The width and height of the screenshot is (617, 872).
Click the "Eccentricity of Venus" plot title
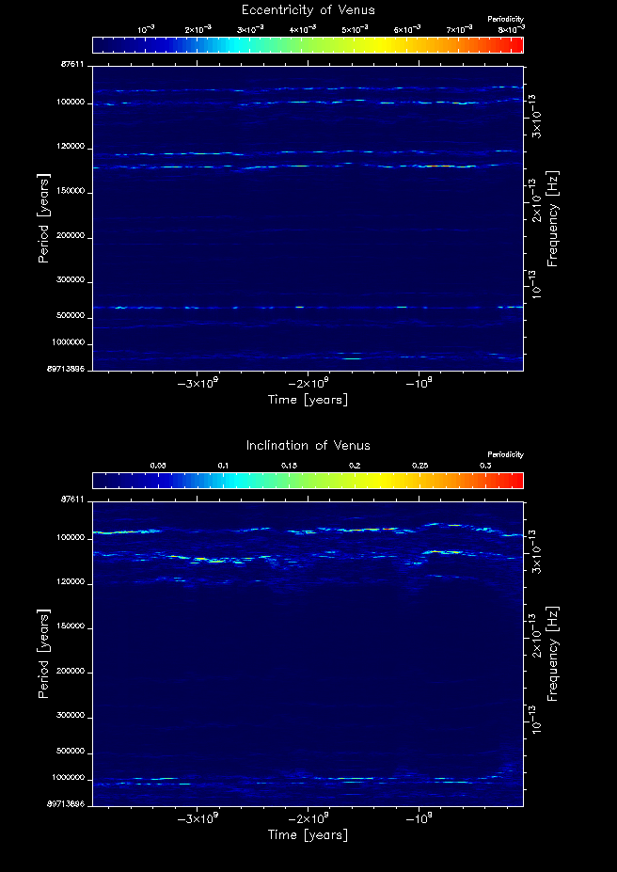tap(308, 10)
